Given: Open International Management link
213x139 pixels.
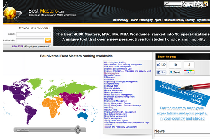Looking at the screenshot, I should click(116, 101).
